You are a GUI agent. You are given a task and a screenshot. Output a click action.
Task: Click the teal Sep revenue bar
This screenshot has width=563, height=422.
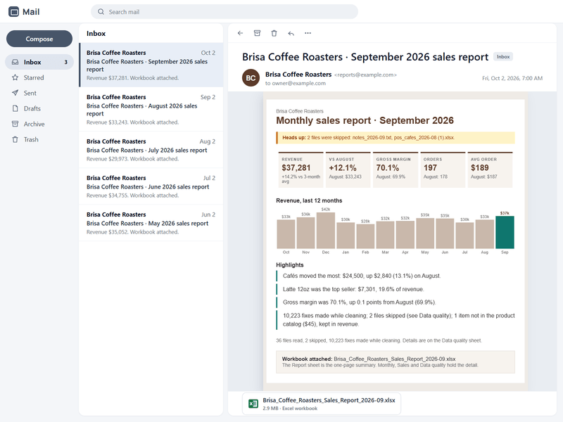coord(505,232)
